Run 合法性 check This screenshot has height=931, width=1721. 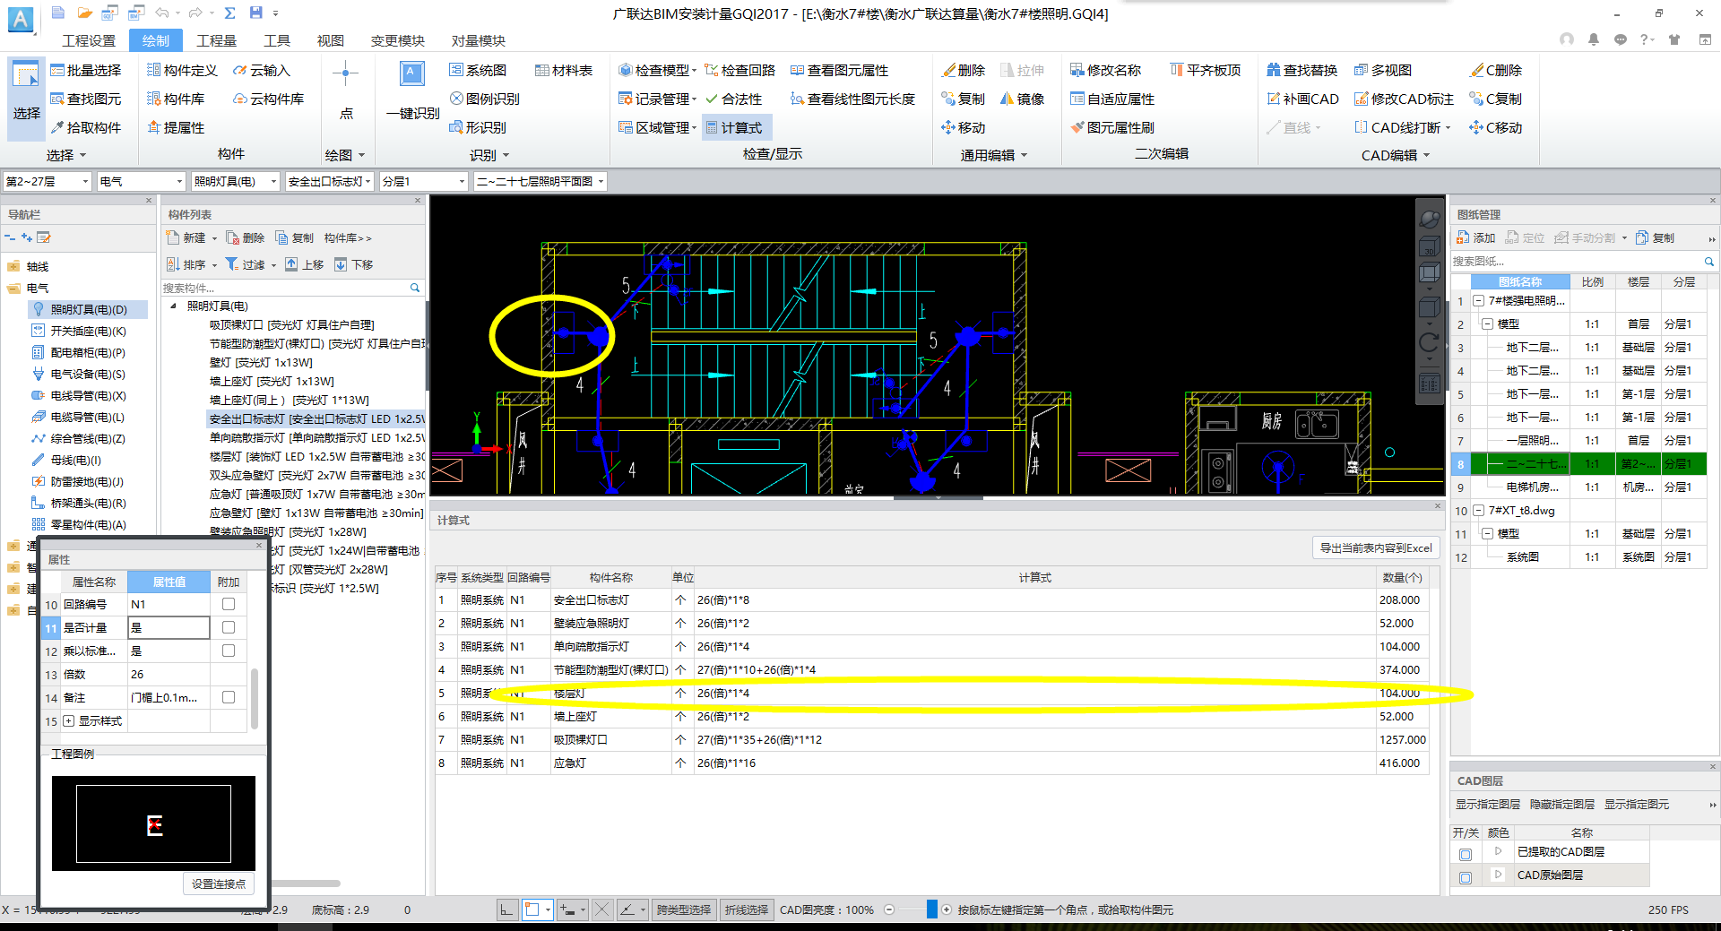click(x=734, y=99)
